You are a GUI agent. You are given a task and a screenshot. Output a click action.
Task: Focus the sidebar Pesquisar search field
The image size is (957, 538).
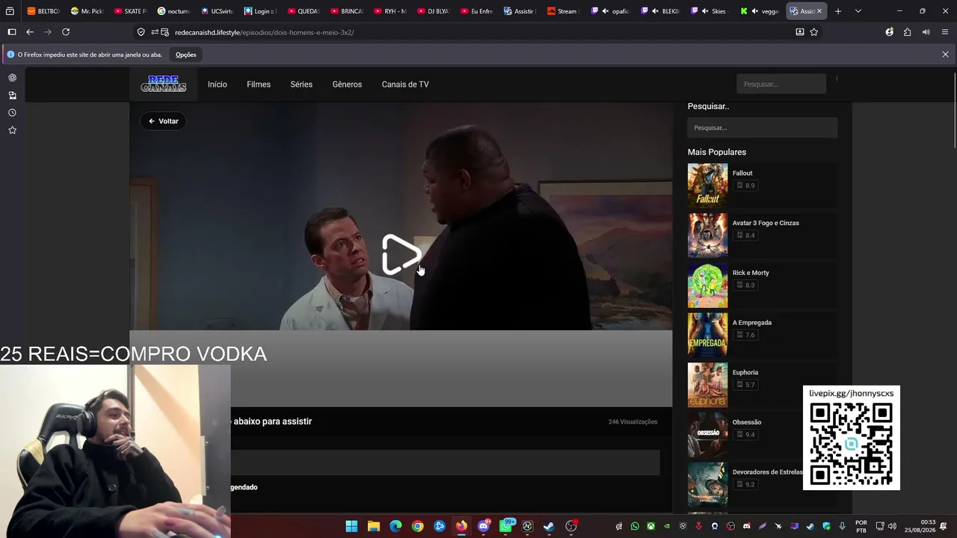(762, 128)
